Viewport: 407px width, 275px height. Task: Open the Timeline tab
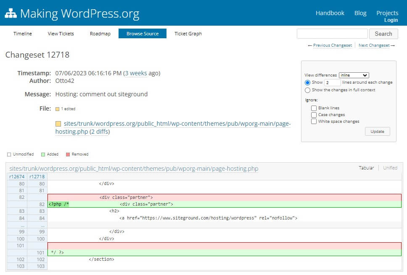[23, 34]
